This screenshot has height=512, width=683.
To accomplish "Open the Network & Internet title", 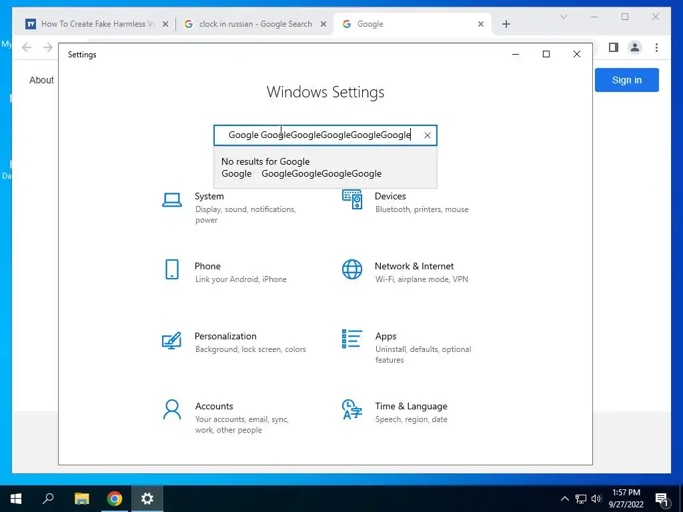I will click(414, 267).
